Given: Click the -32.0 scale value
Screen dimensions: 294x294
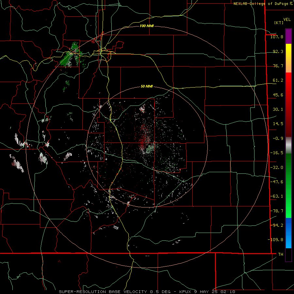Looking at the screenshot, I should (277, 168).
